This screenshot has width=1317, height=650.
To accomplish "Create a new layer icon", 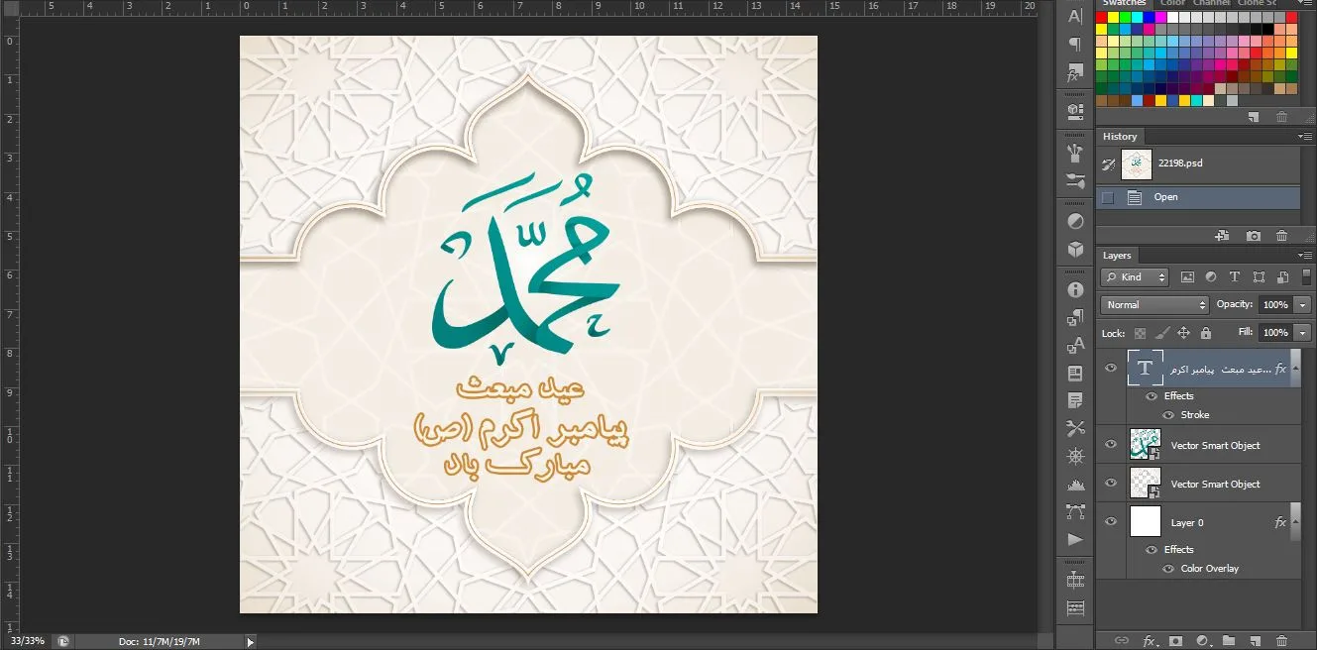I will [x=1254, y=641].
